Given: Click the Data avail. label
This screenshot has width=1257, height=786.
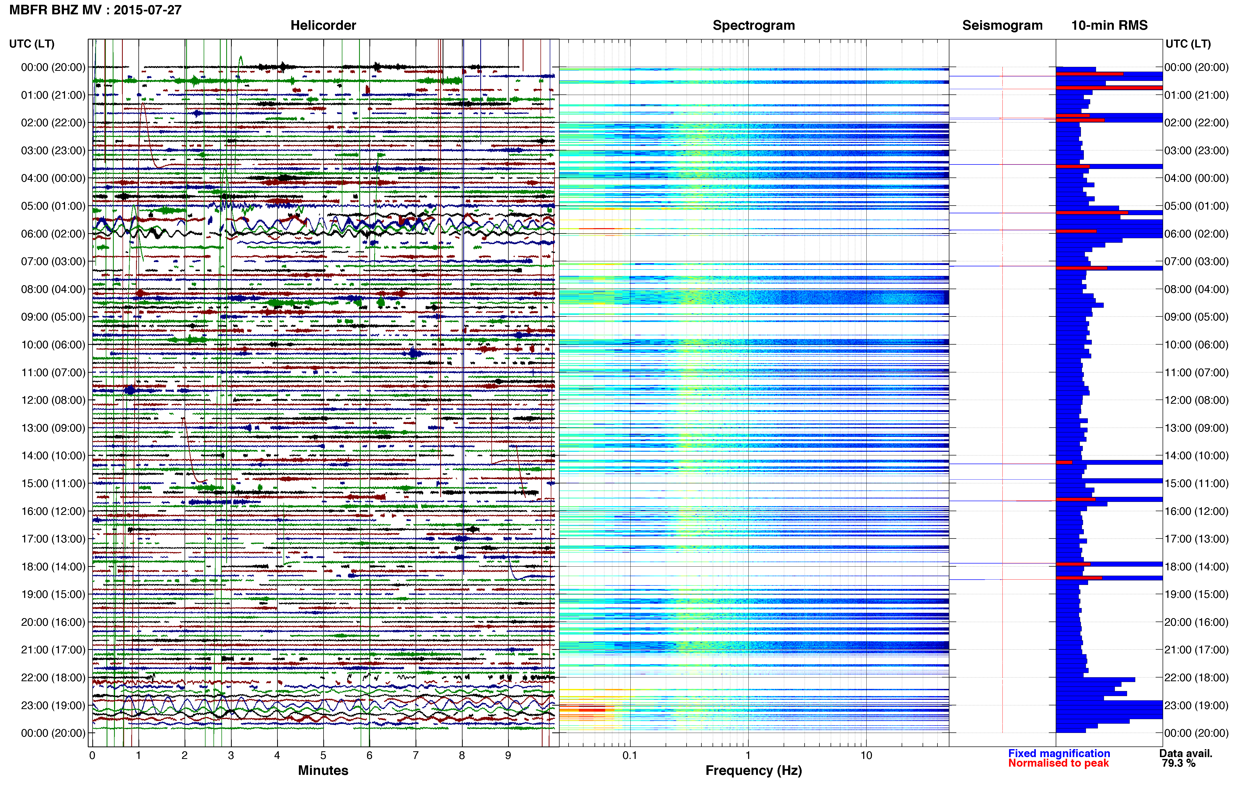Looking at the screenshot, I should click(1186, 753).
